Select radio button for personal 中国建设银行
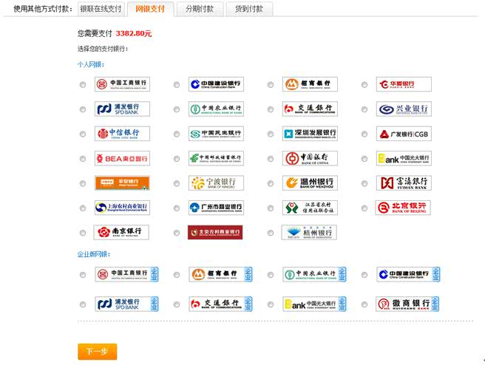485x365 pixels. pos(177,84)
